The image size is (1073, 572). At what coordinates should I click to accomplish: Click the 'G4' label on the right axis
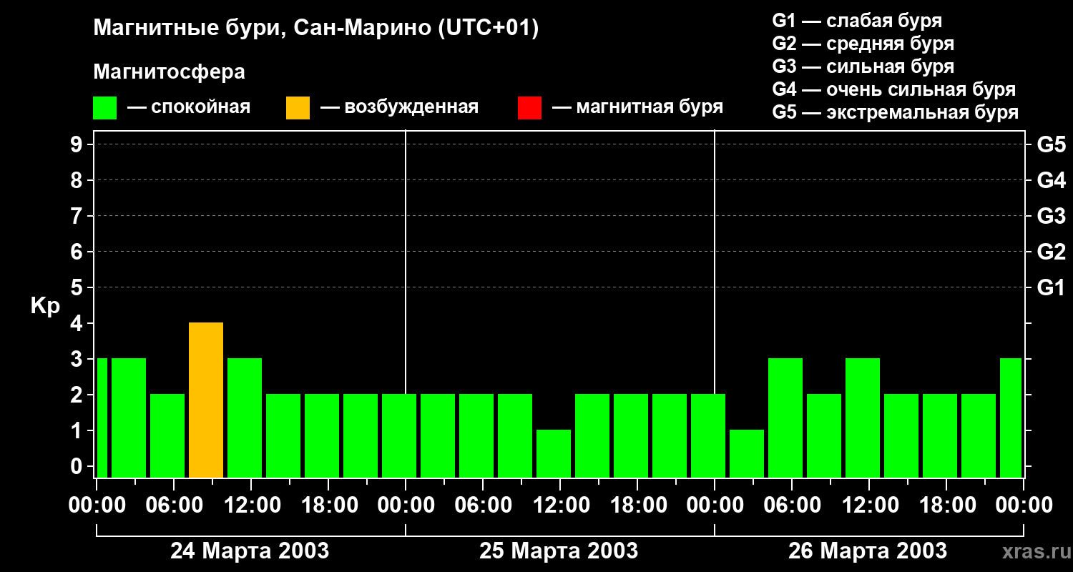(x=1052, y=180)
